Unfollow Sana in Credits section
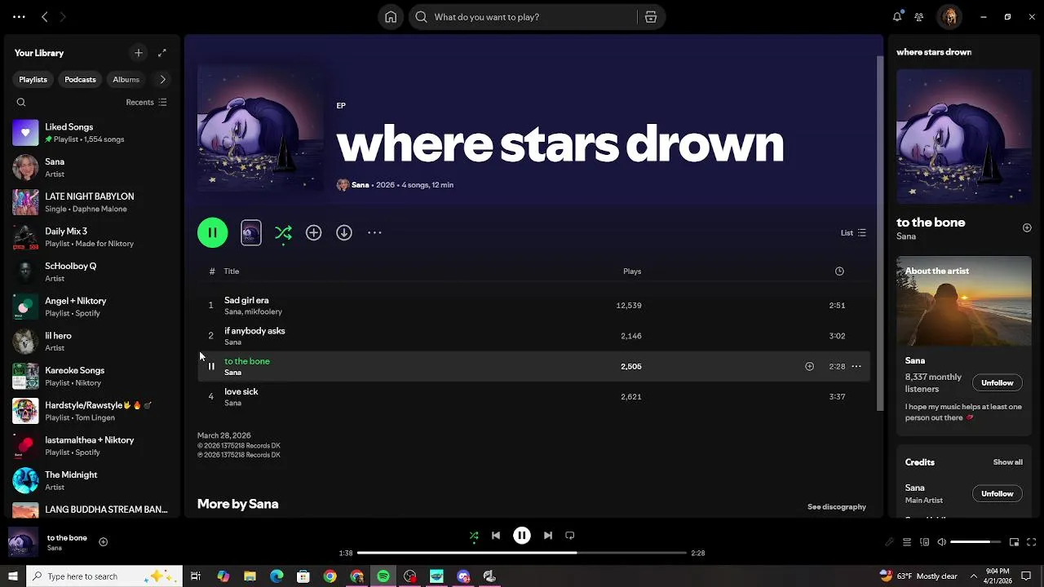Screen dimensions: 1044x587 (x=997, y=493)
